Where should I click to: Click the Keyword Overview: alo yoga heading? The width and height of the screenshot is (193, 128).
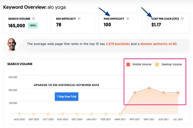(x=34, y=7)
